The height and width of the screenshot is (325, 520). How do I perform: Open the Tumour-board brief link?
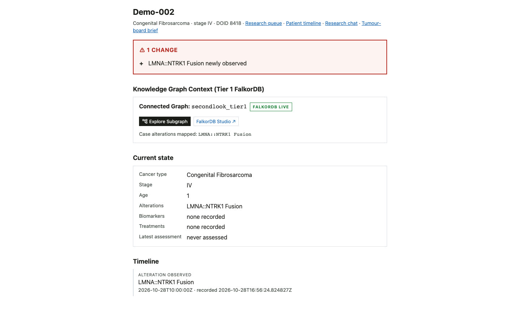click(371, 23)
